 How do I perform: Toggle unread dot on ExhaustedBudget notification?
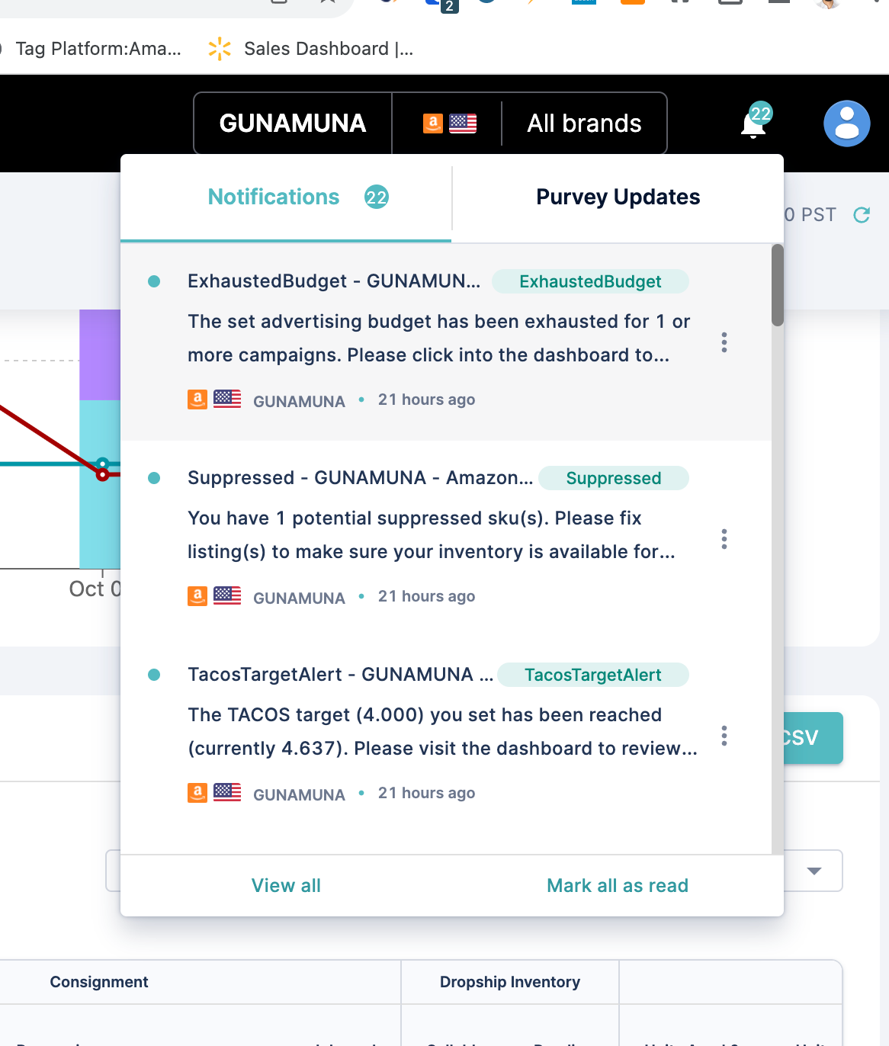(154, 281)
